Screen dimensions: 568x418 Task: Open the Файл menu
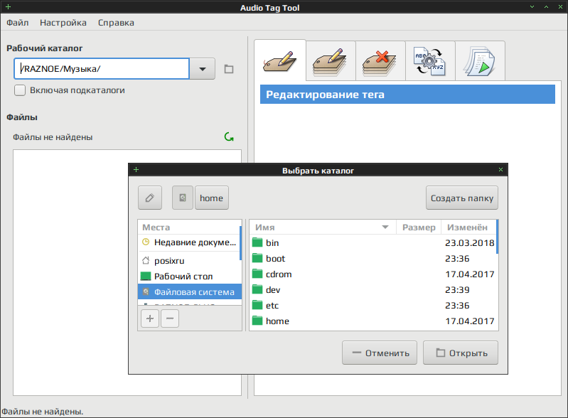17,23
